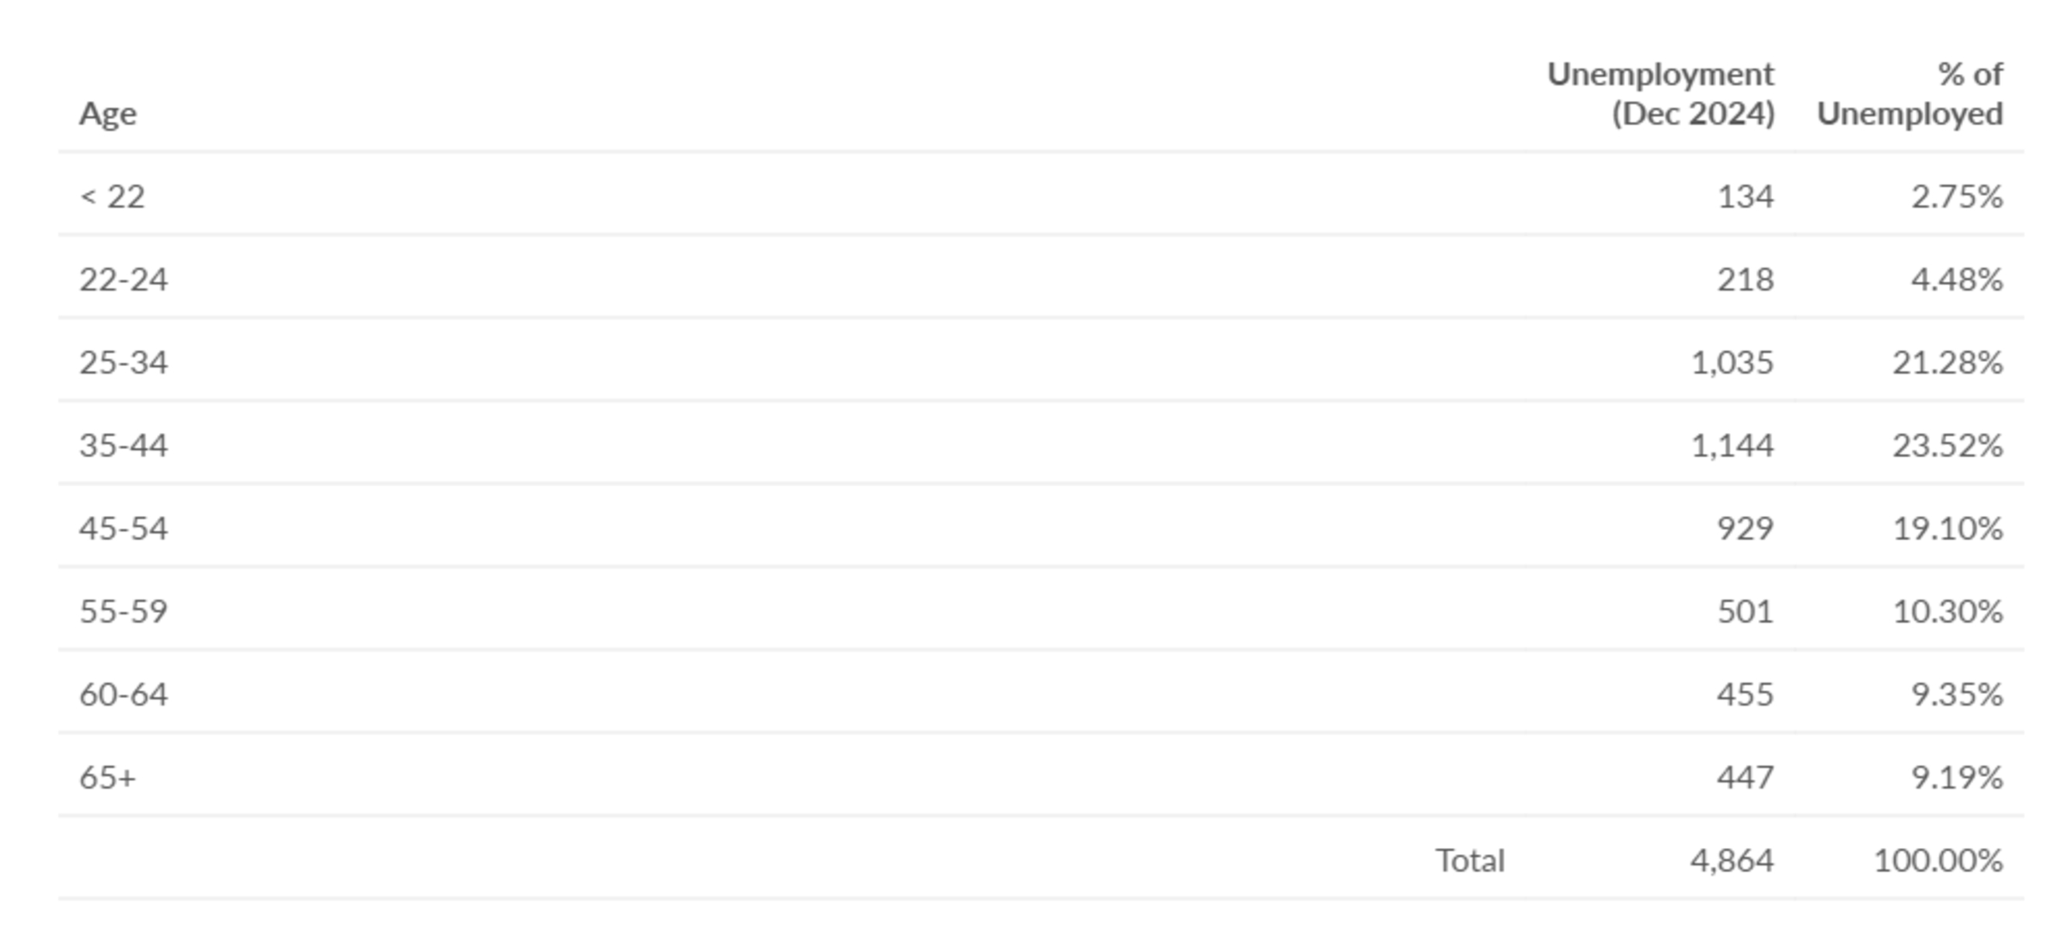
Task: Click the Unemployment (Dec 2024) column header
Action: pos(1661,94)
